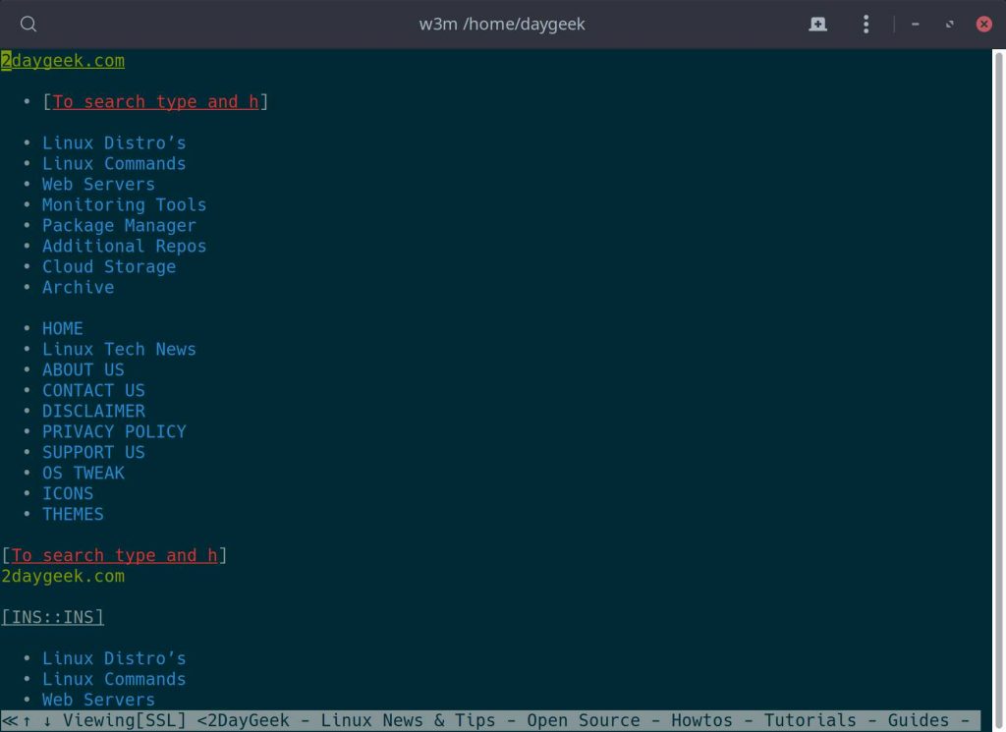Open the Additional Repos link
1006x732 pixels.
tap(124, 246)
